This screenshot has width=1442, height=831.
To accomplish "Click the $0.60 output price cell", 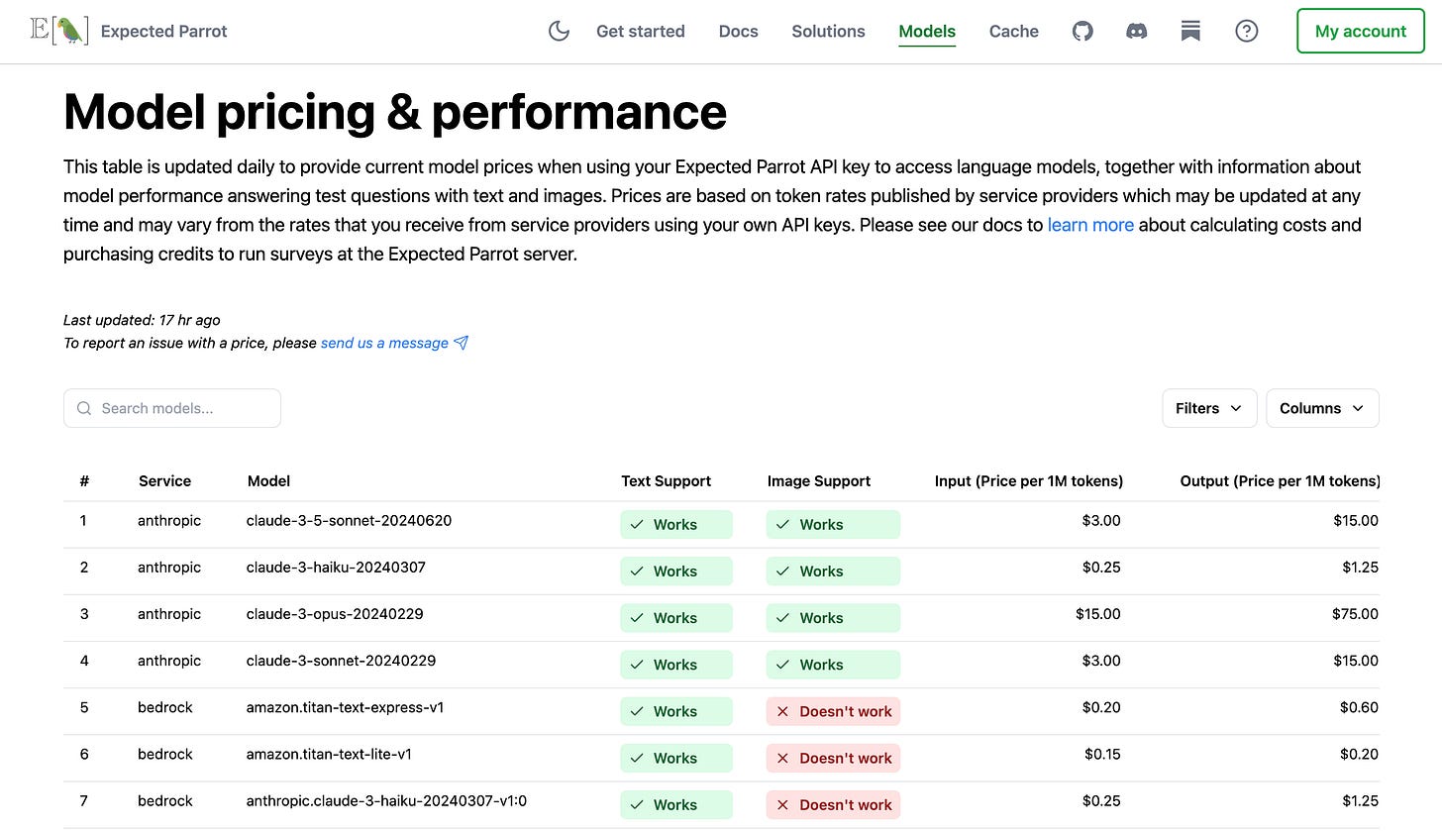I will coord(1359,706).
